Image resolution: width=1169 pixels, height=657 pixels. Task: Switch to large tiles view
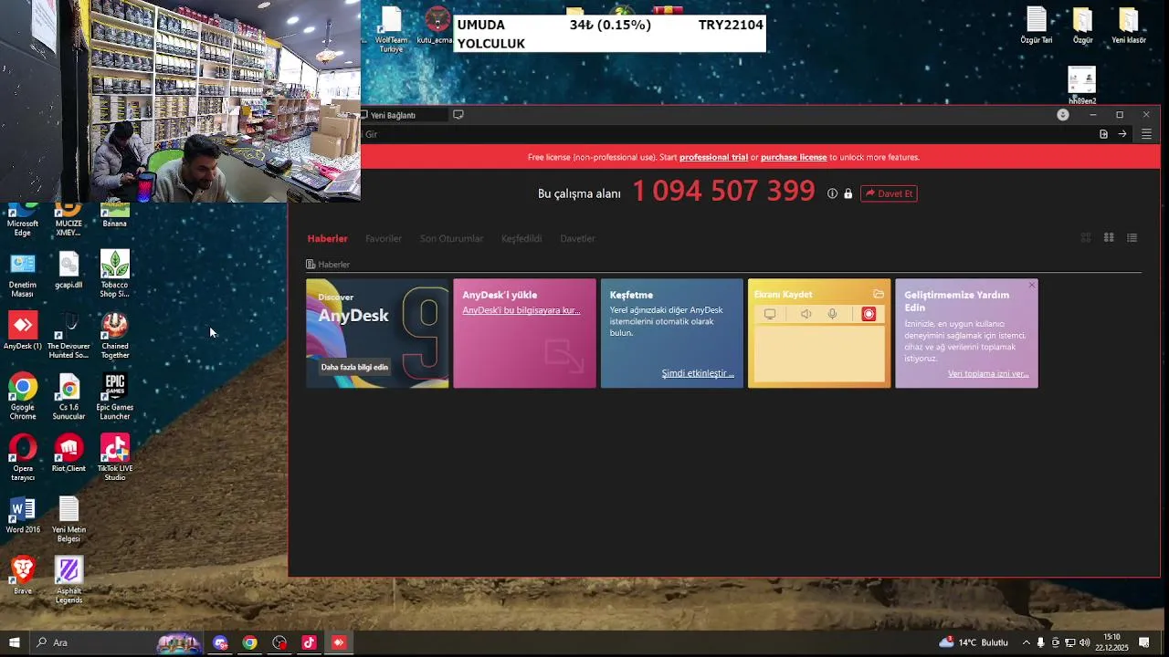(1086, 238)
